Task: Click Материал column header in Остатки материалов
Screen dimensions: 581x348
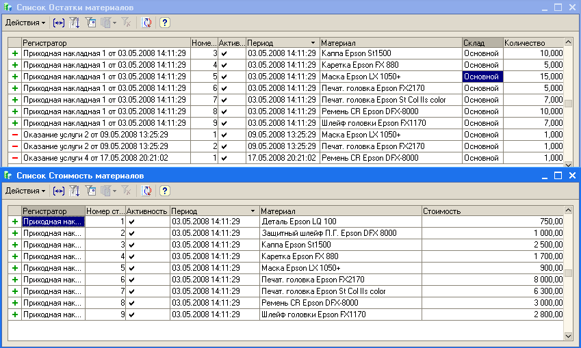Action: (391, 42)
